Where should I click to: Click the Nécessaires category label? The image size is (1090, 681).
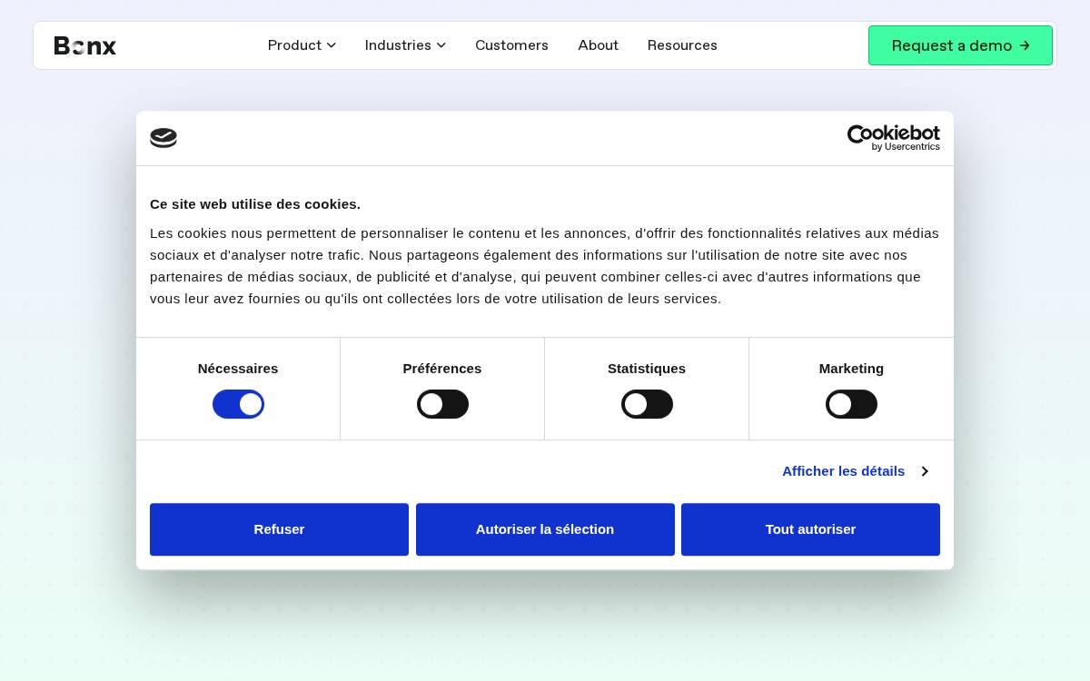point(238,369)
